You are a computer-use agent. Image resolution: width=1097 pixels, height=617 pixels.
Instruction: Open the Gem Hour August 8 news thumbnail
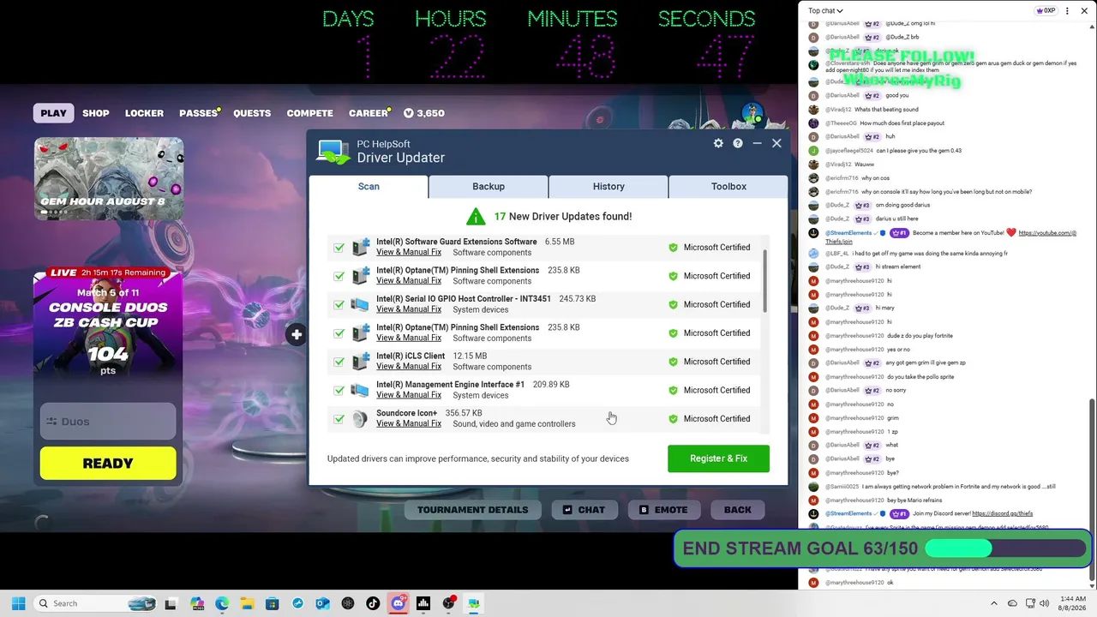pyautogui.click(x=109, y=178)
